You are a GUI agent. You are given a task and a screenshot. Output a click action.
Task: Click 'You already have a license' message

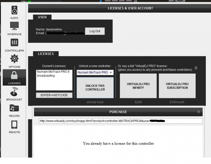point(118,143)
